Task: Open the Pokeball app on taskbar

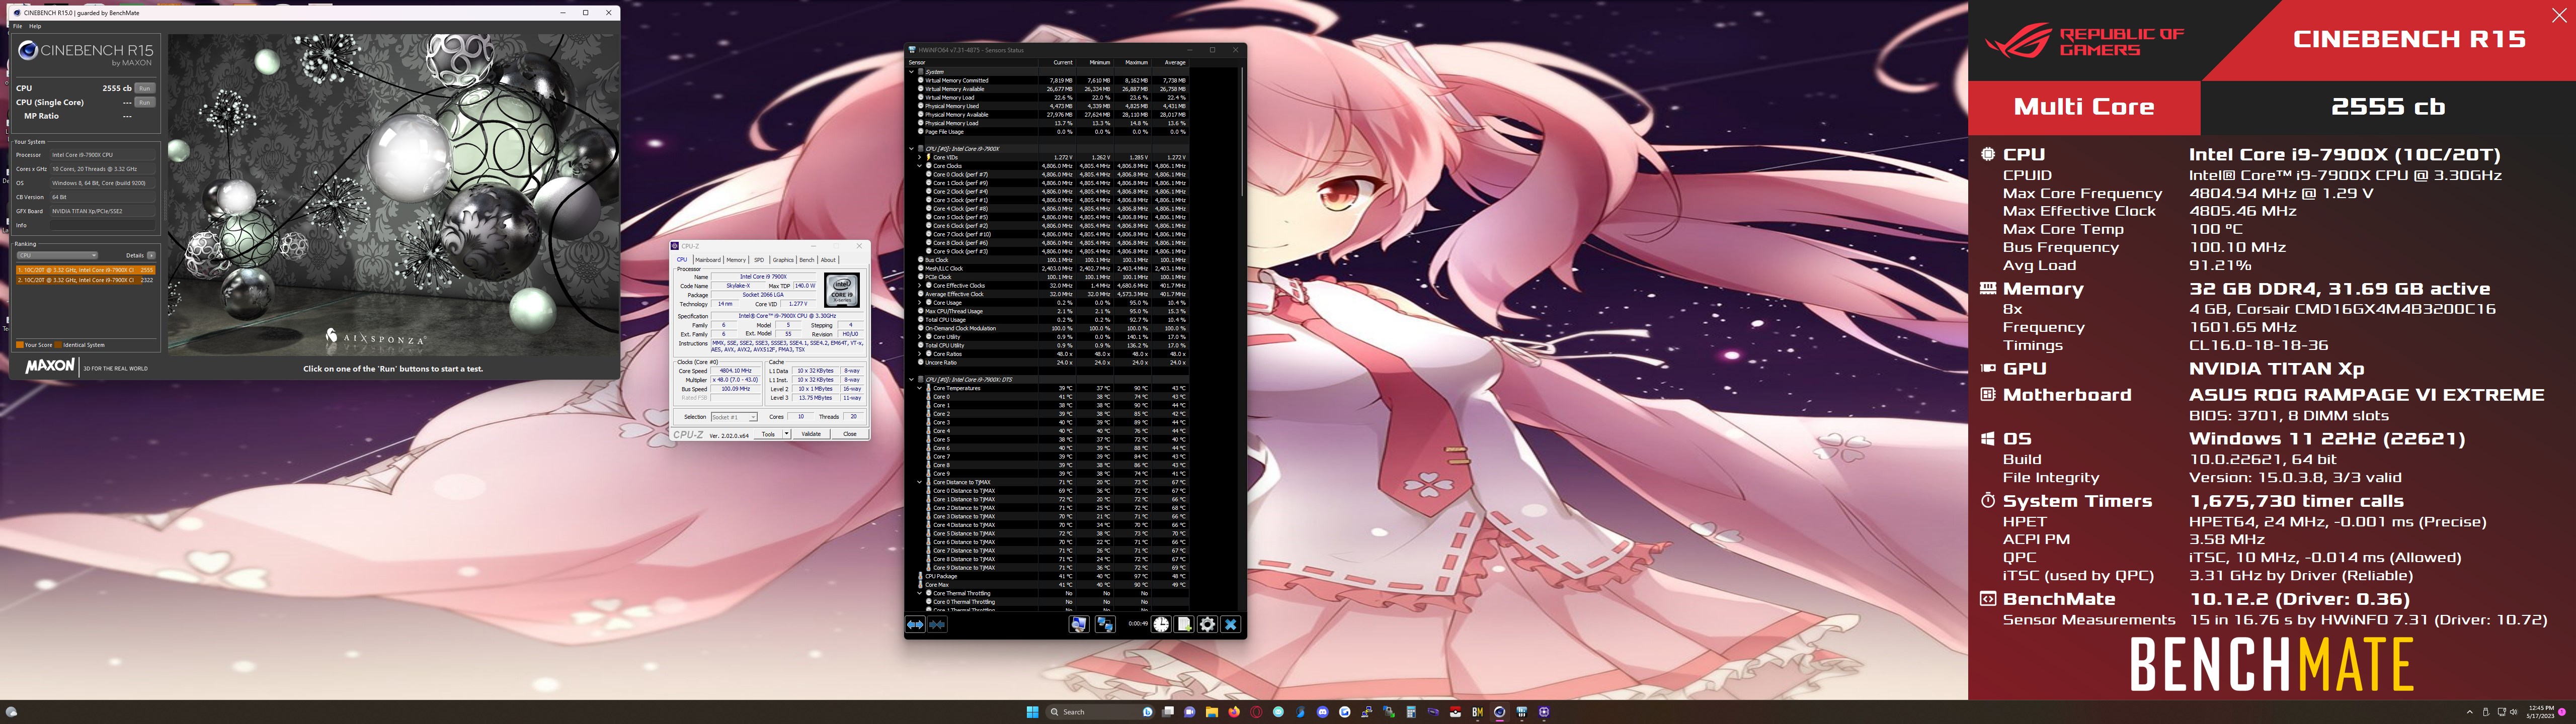Action: [1455, 712]
